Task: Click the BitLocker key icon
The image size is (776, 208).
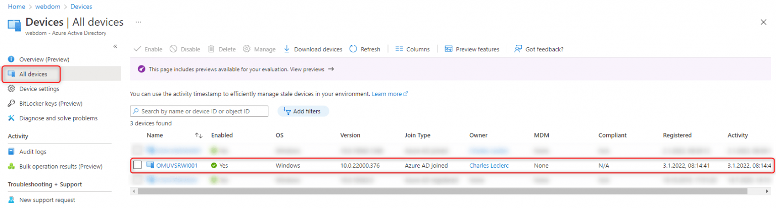Action: click(12, 103)
